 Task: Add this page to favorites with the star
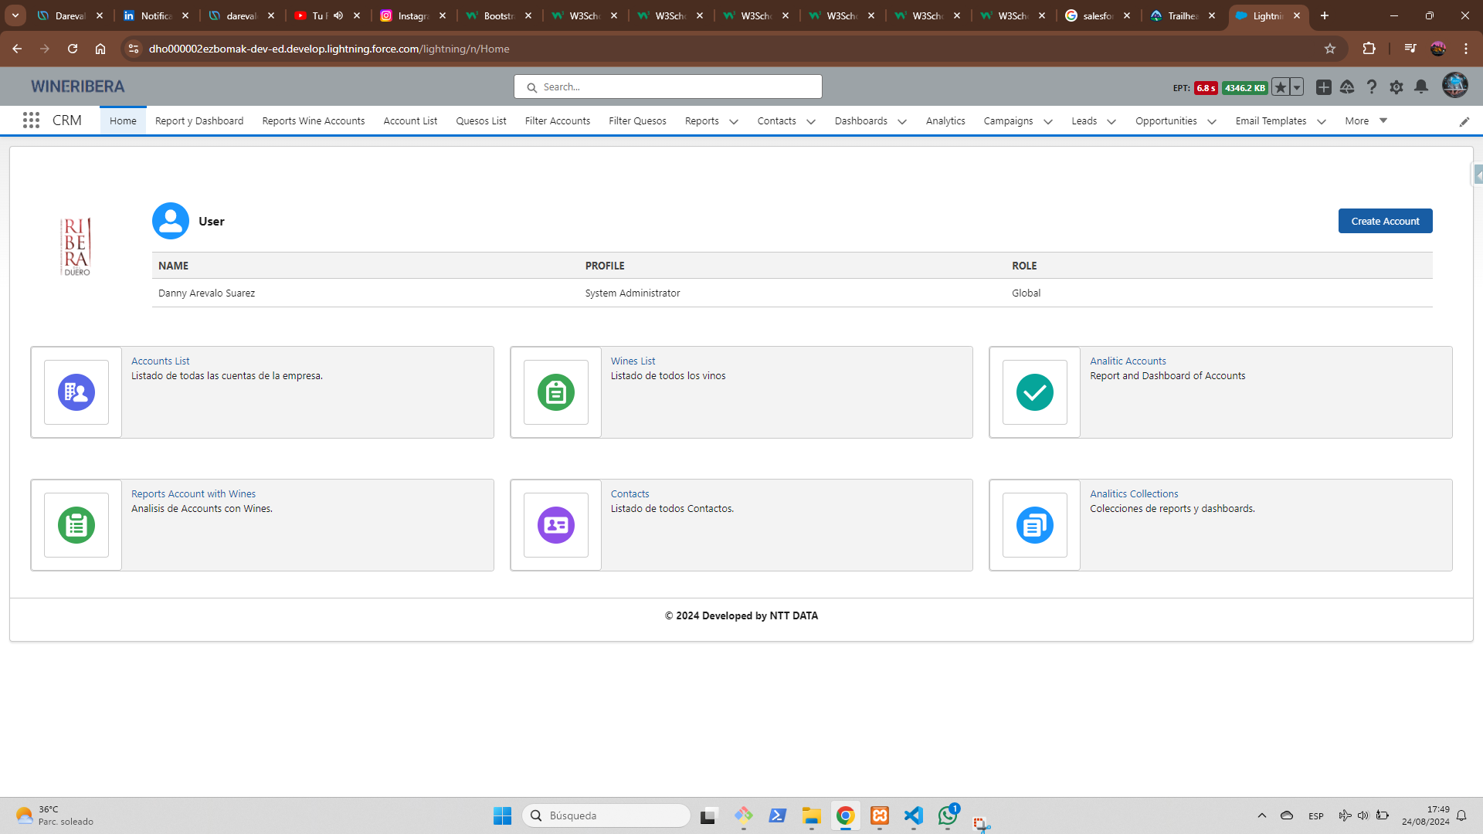tap(1280, 87)
